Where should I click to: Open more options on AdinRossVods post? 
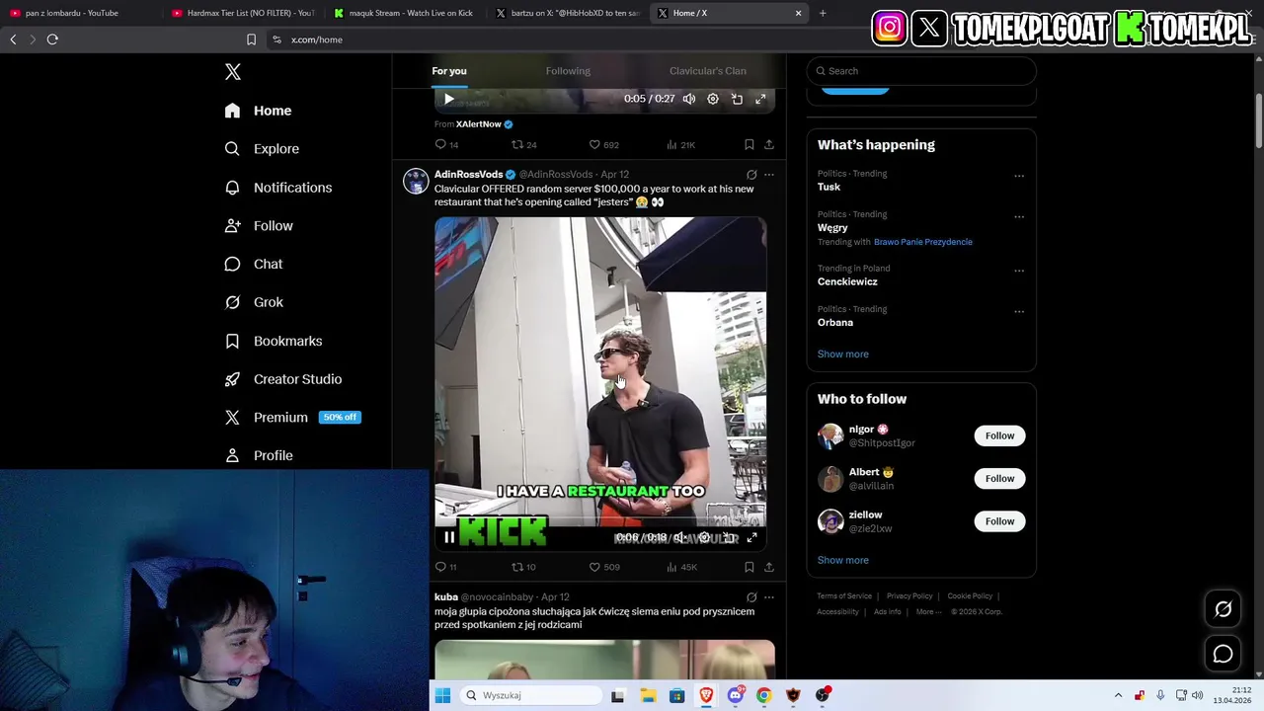(769, 175)
